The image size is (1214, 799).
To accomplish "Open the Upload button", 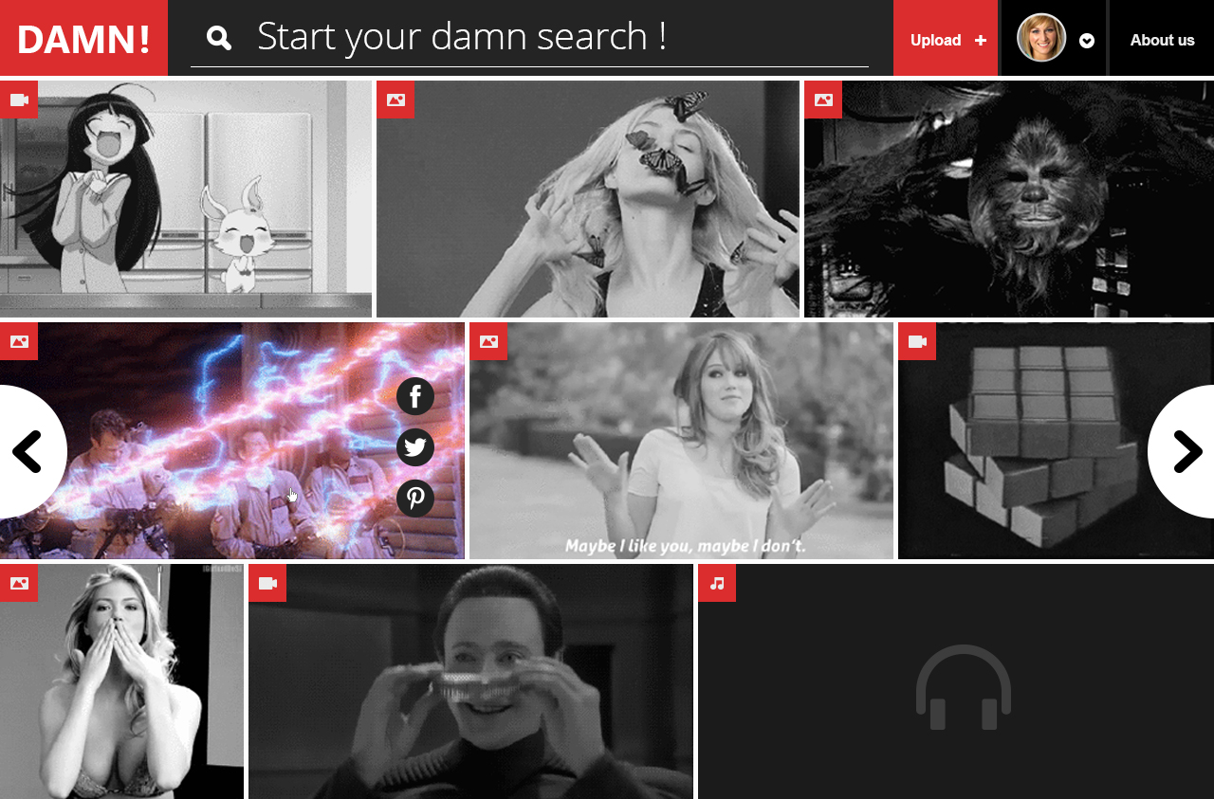I will click(x=946, y=38).
